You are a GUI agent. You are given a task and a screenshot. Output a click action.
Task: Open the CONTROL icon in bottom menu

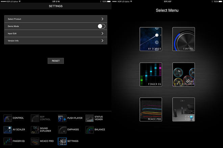click(8, 118)
